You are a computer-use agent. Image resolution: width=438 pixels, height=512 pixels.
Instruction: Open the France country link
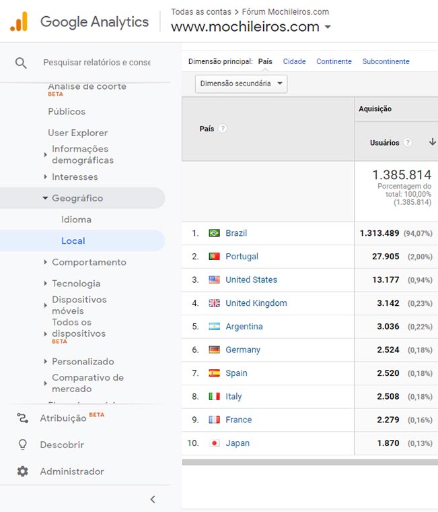(x=238, y=420)
